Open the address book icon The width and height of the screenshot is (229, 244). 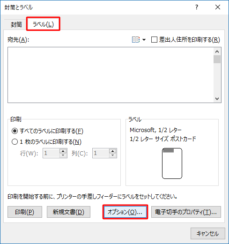click(x=136, y=40)
